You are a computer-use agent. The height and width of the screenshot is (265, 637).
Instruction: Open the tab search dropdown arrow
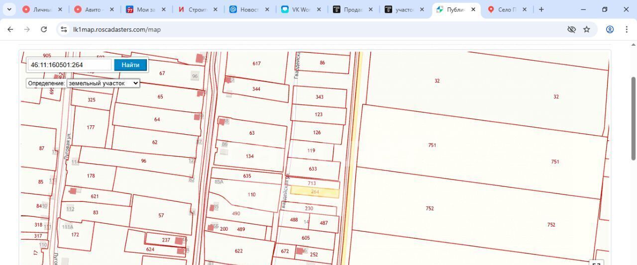(9, 9)
